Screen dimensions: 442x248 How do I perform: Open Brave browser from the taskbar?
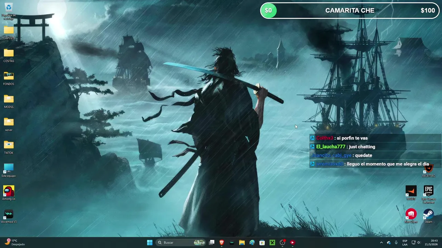tap(222, 242)
